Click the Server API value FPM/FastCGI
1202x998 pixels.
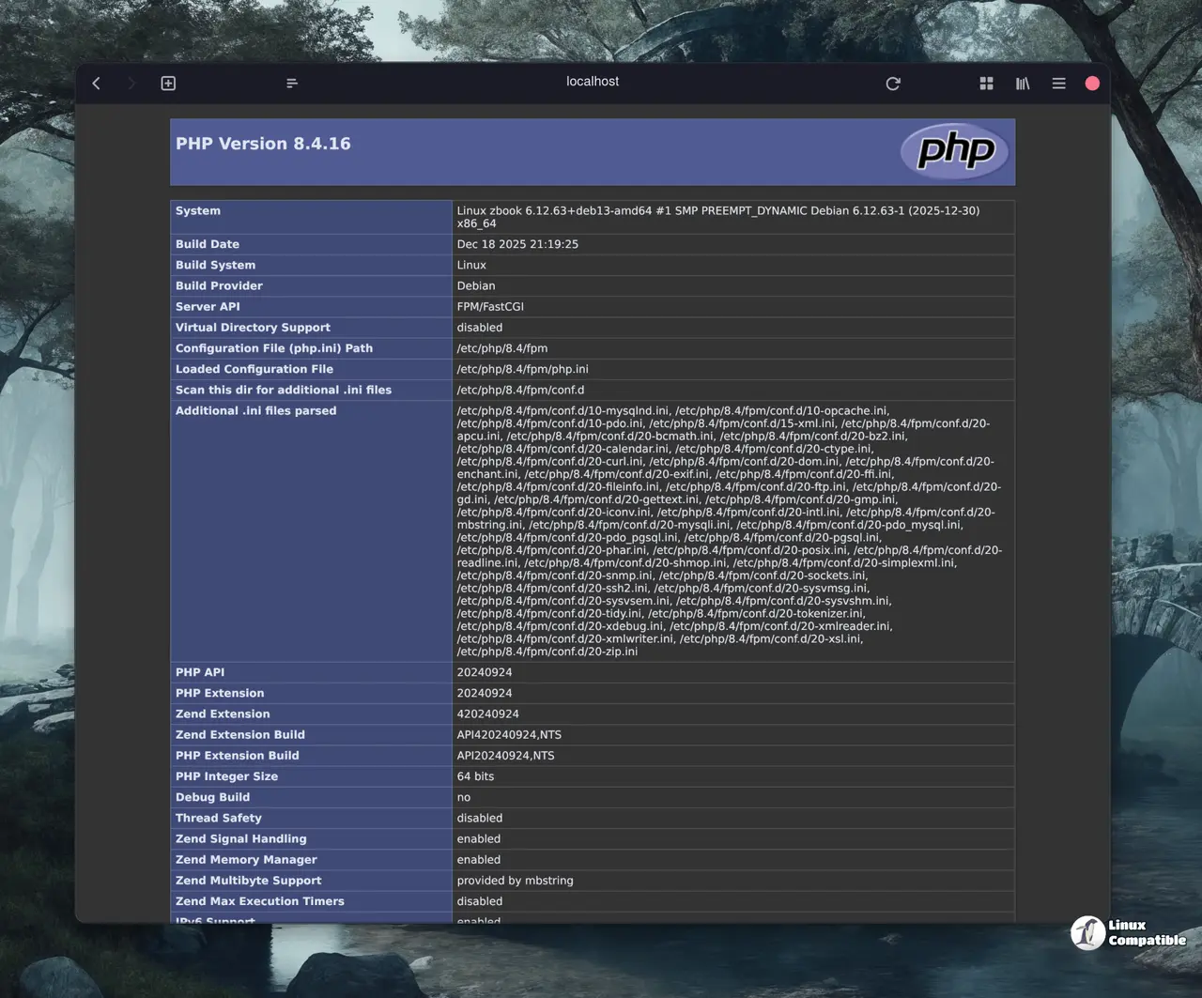490,307
